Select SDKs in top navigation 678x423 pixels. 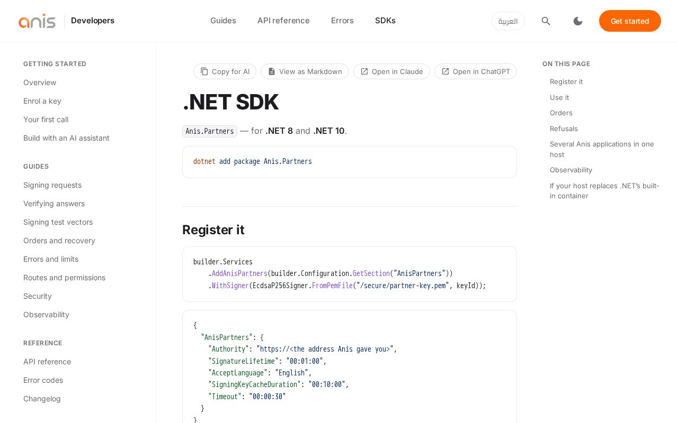[385, 21]
